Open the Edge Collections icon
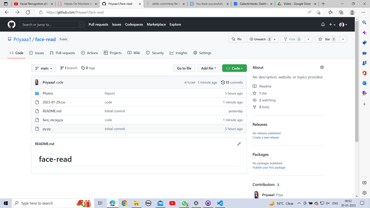The image size is (370, 208). pyautogui.click(x=341, y=12)
